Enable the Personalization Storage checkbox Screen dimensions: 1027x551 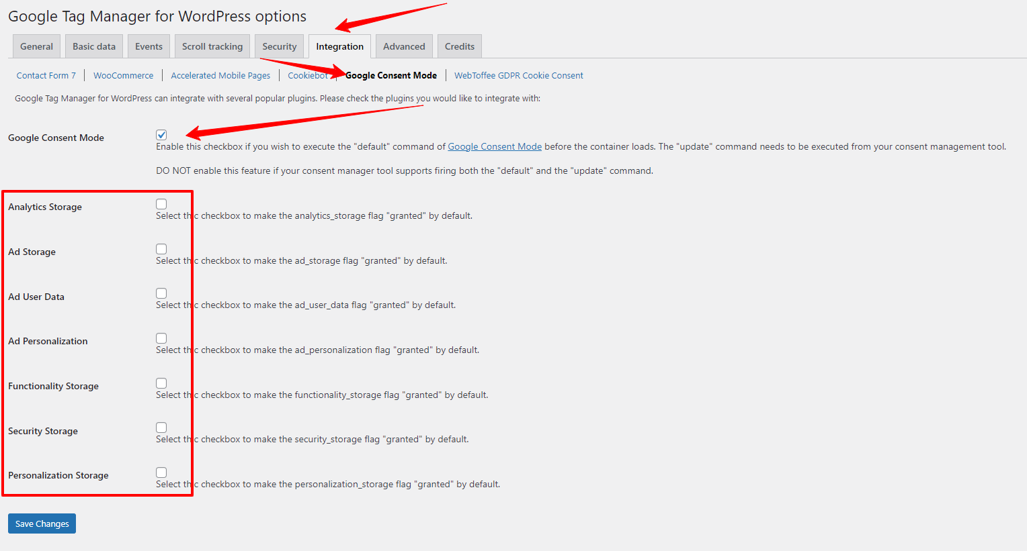tap(161, 472)
